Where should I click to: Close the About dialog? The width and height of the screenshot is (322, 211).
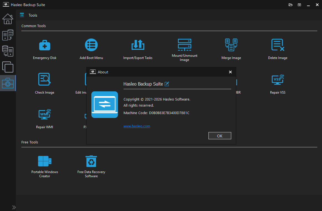pos(230,72)
